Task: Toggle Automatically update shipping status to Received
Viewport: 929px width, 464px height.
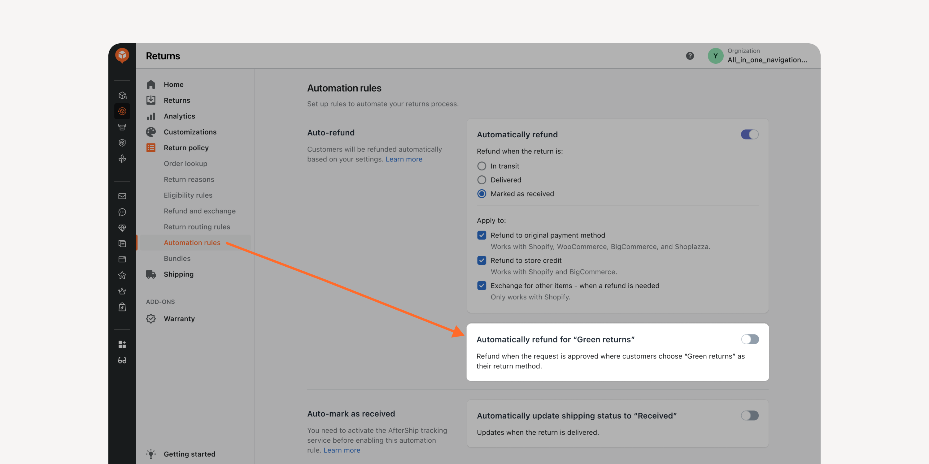Action: click(750, 416)
